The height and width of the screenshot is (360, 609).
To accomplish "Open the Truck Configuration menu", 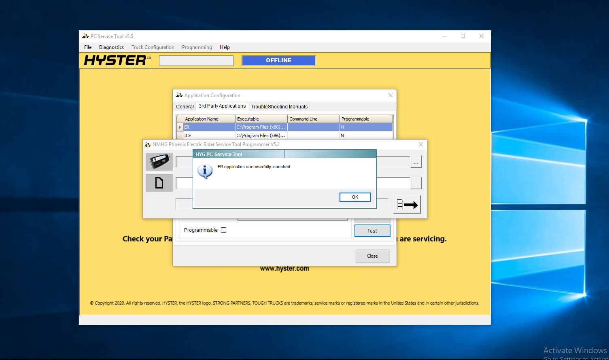I will pos(153,47).
